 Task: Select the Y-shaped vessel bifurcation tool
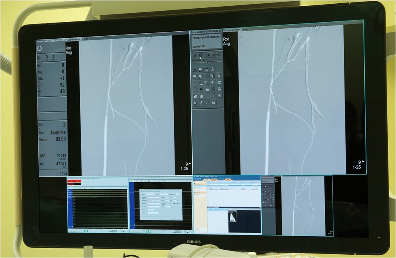pyautogui.click(x=201, y=103)
